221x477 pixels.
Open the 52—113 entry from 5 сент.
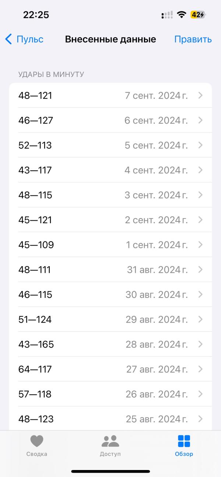coord(110,145)
